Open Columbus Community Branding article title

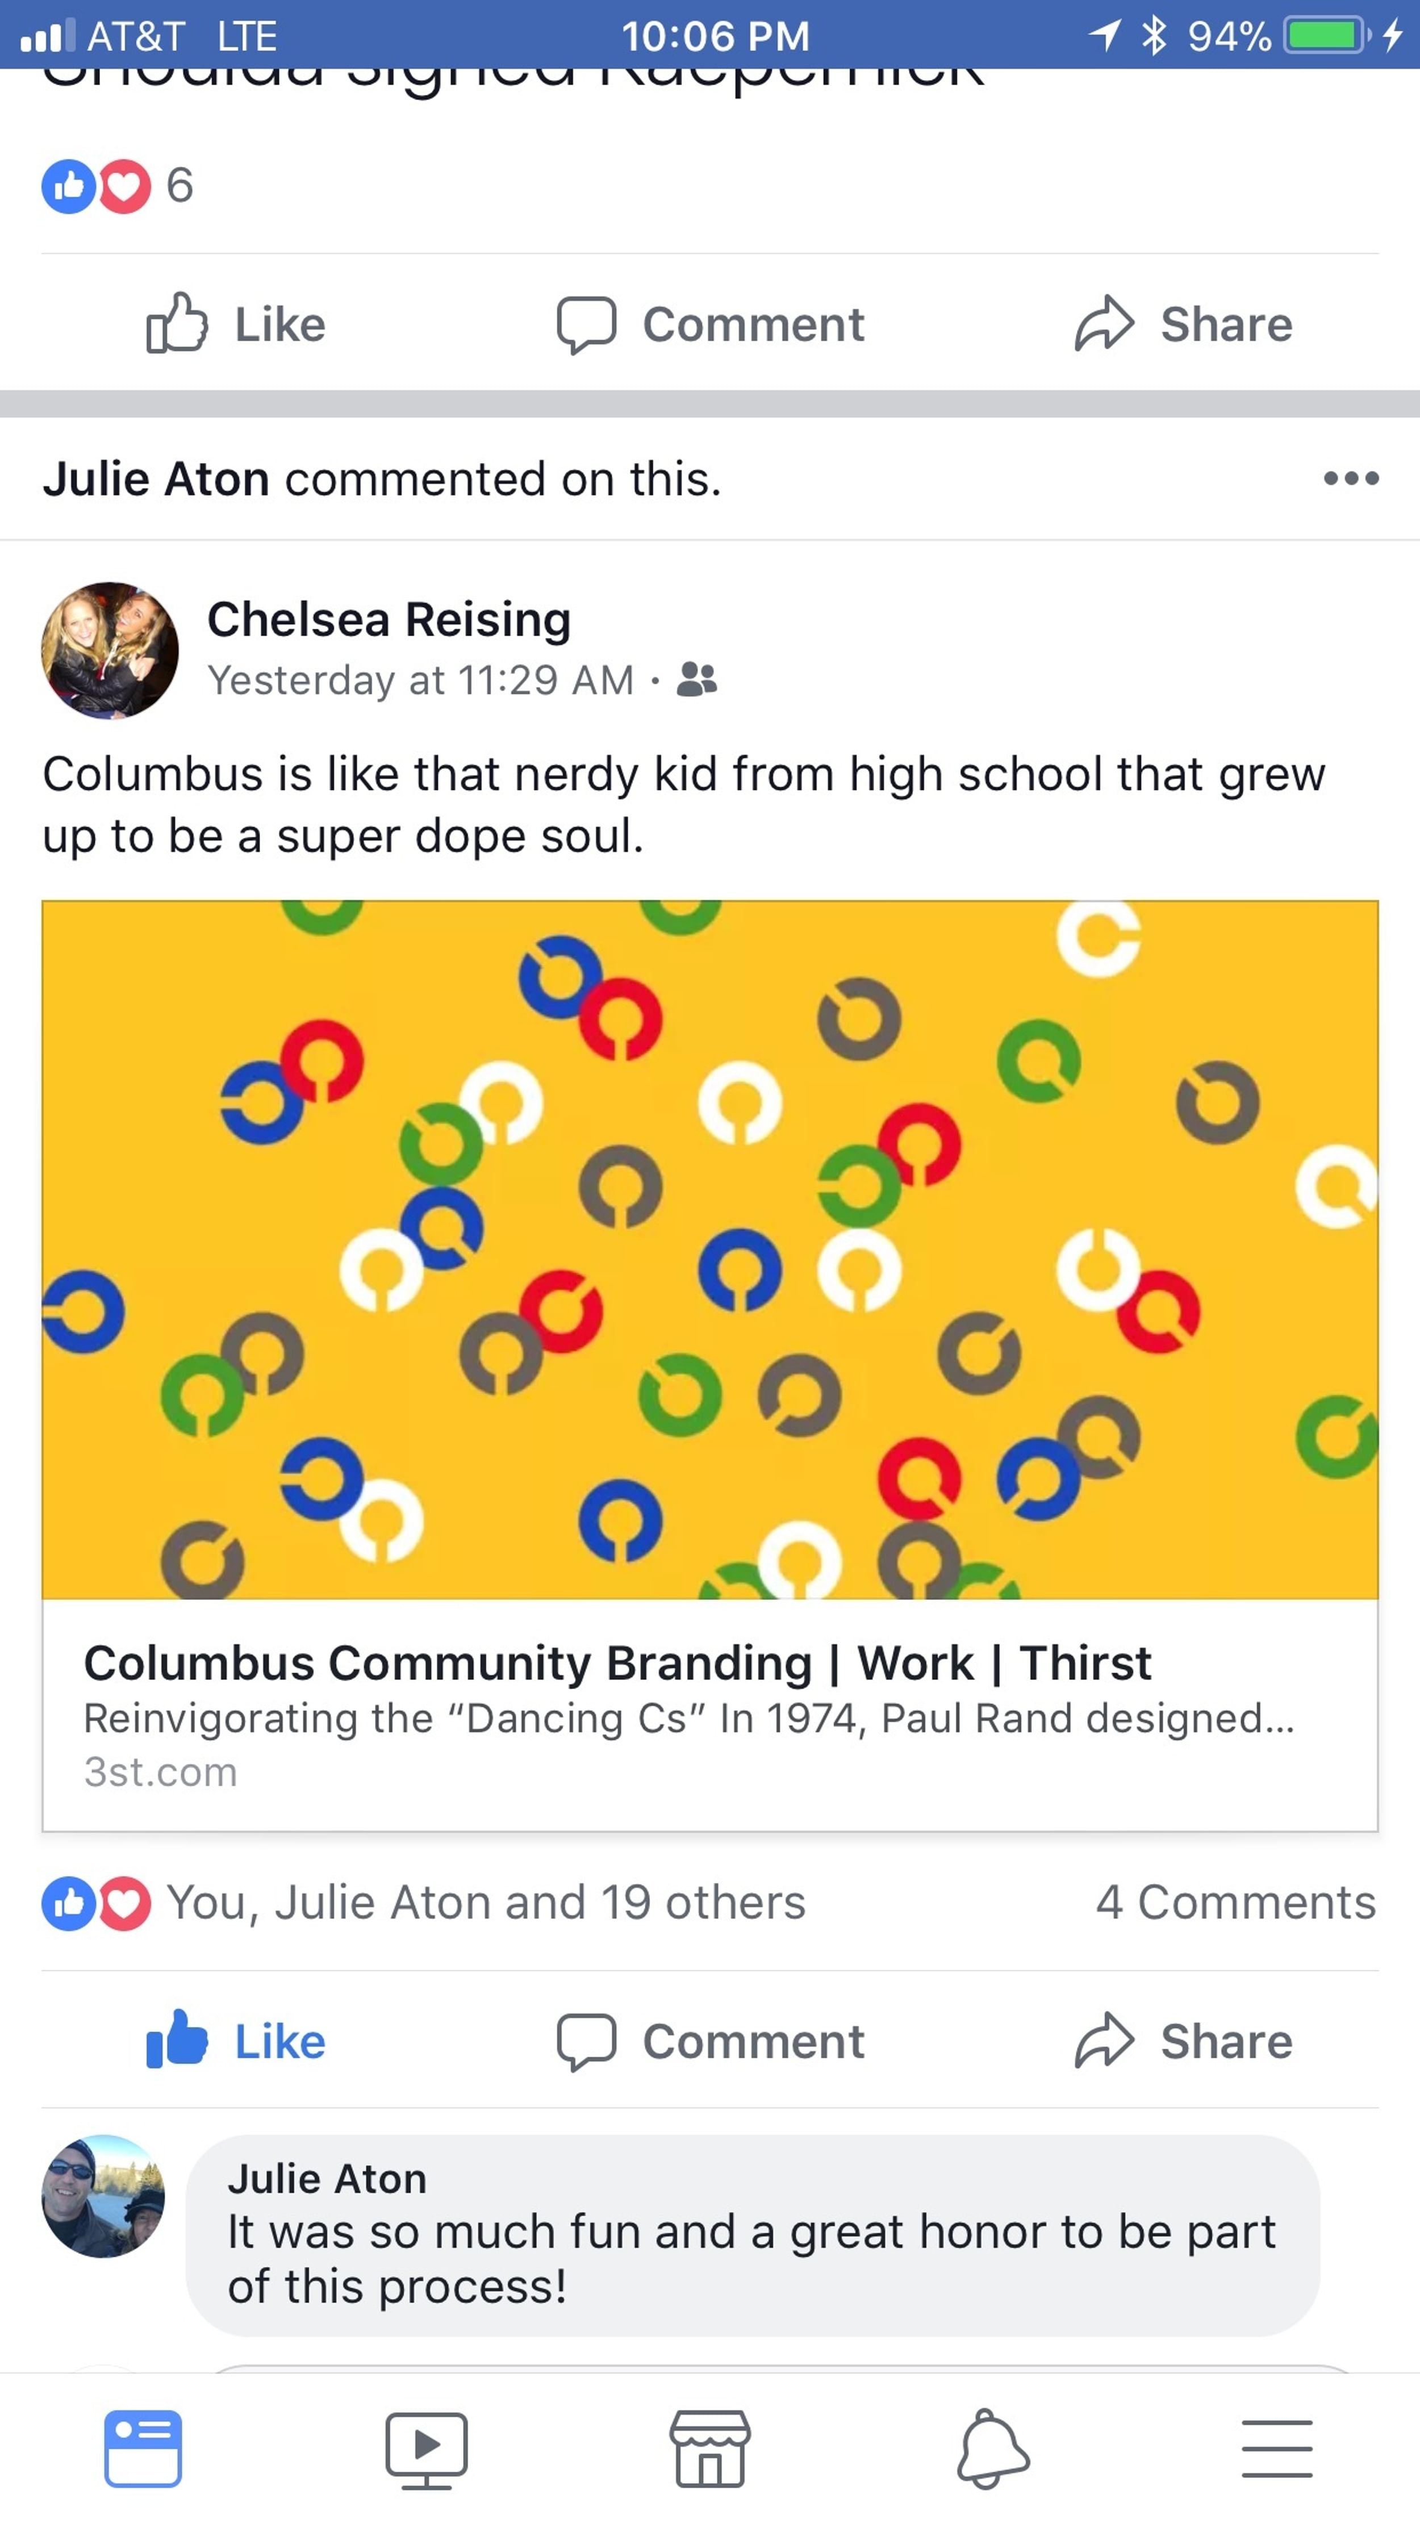617,1663
